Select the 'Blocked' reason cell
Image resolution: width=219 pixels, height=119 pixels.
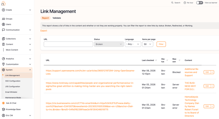coord(177,72)
